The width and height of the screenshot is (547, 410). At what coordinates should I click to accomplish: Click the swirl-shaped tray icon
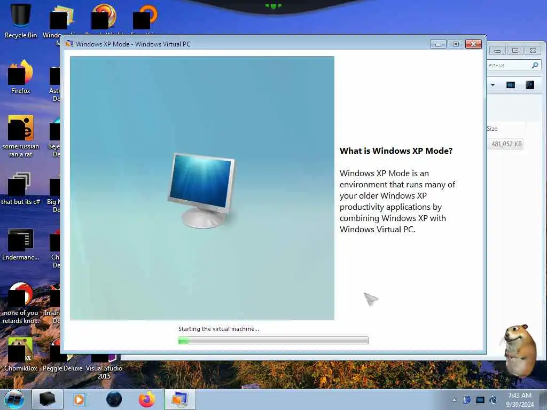coord(493,400)
